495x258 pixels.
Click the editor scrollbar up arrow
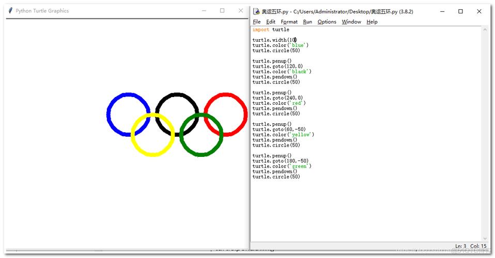point(485,29)
